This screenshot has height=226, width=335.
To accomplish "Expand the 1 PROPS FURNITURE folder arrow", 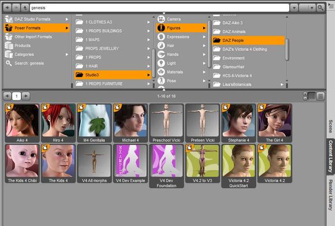I will (x=149, y=83).
